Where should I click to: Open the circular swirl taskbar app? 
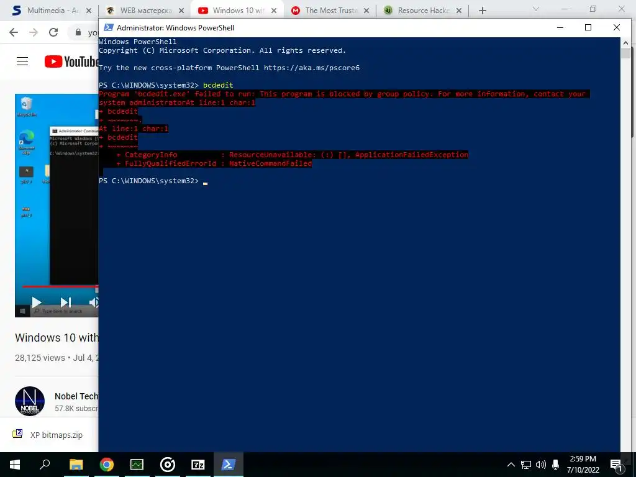coord(168,465)
